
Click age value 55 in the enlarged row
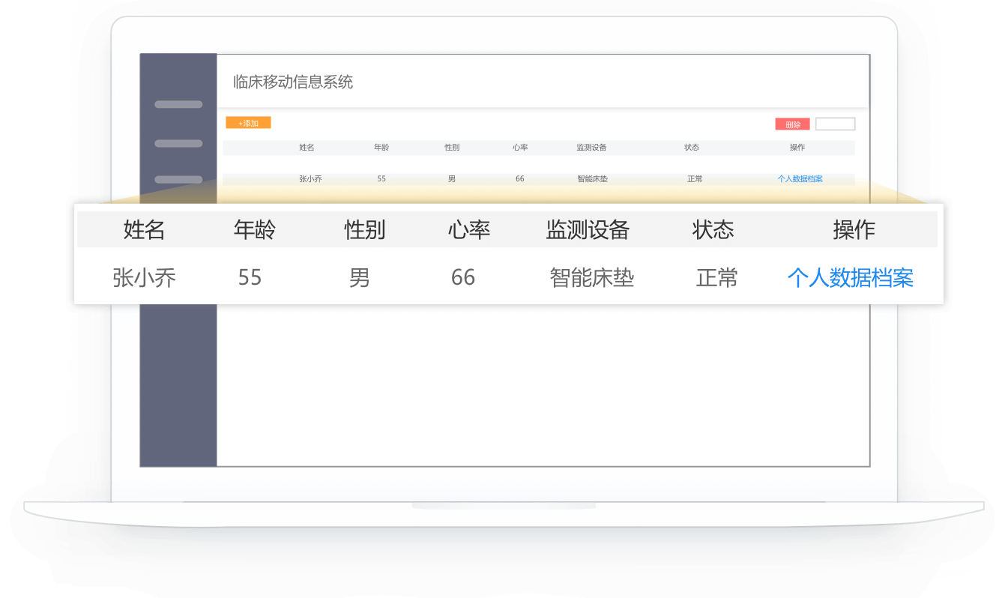coord(250,278)
